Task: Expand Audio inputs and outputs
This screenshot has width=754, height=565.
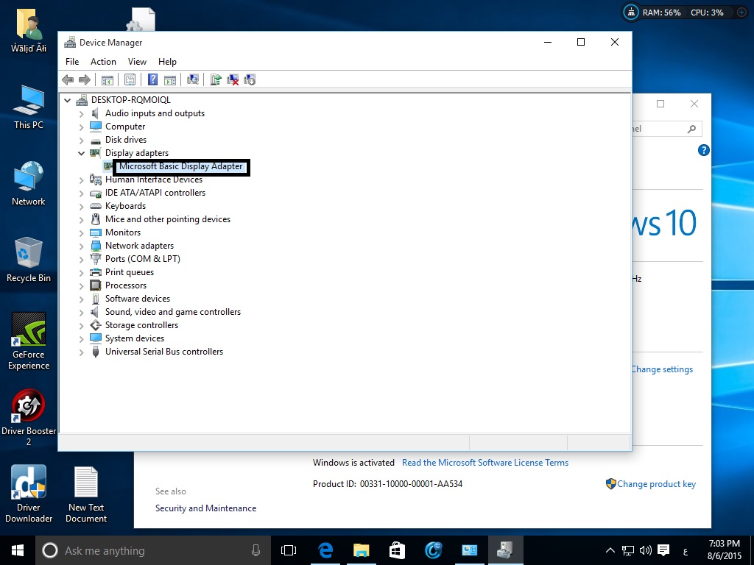Action: tap(81, 114)
